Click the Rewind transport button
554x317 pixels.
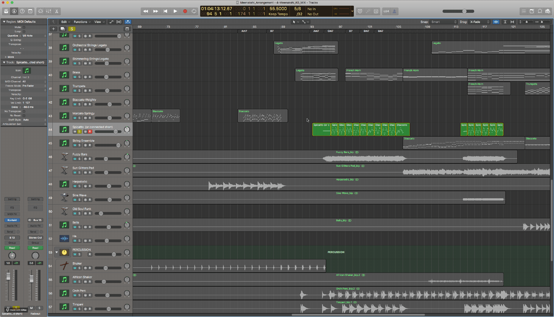(x=146, y=11)
